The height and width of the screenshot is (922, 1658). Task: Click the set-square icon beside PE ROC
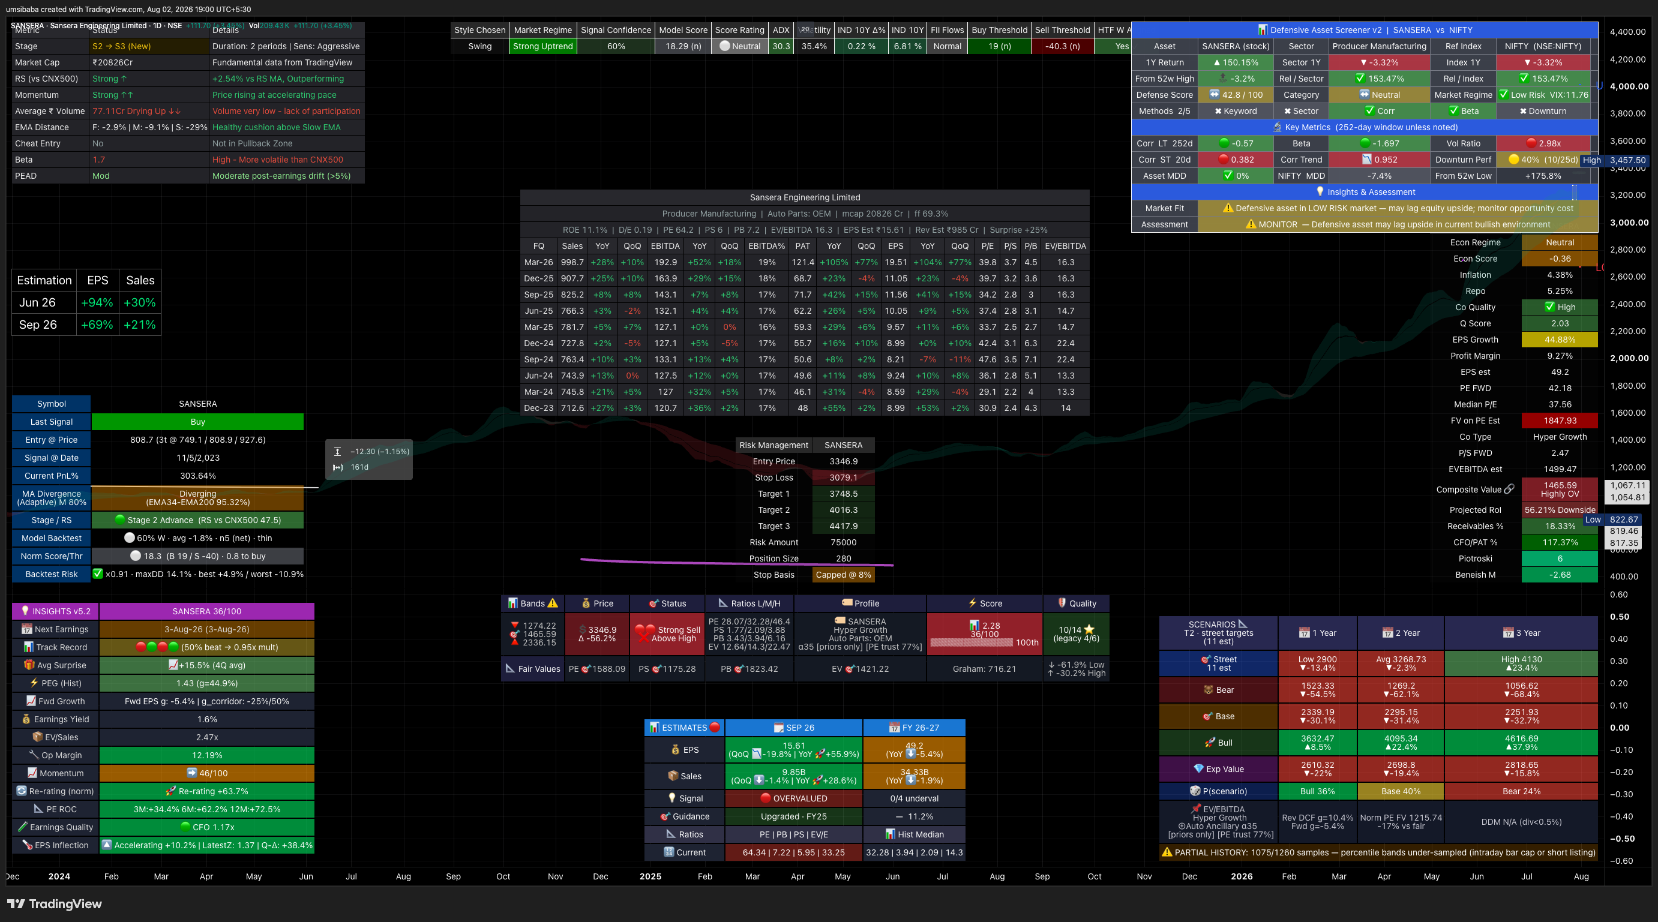tap(38, 809)
